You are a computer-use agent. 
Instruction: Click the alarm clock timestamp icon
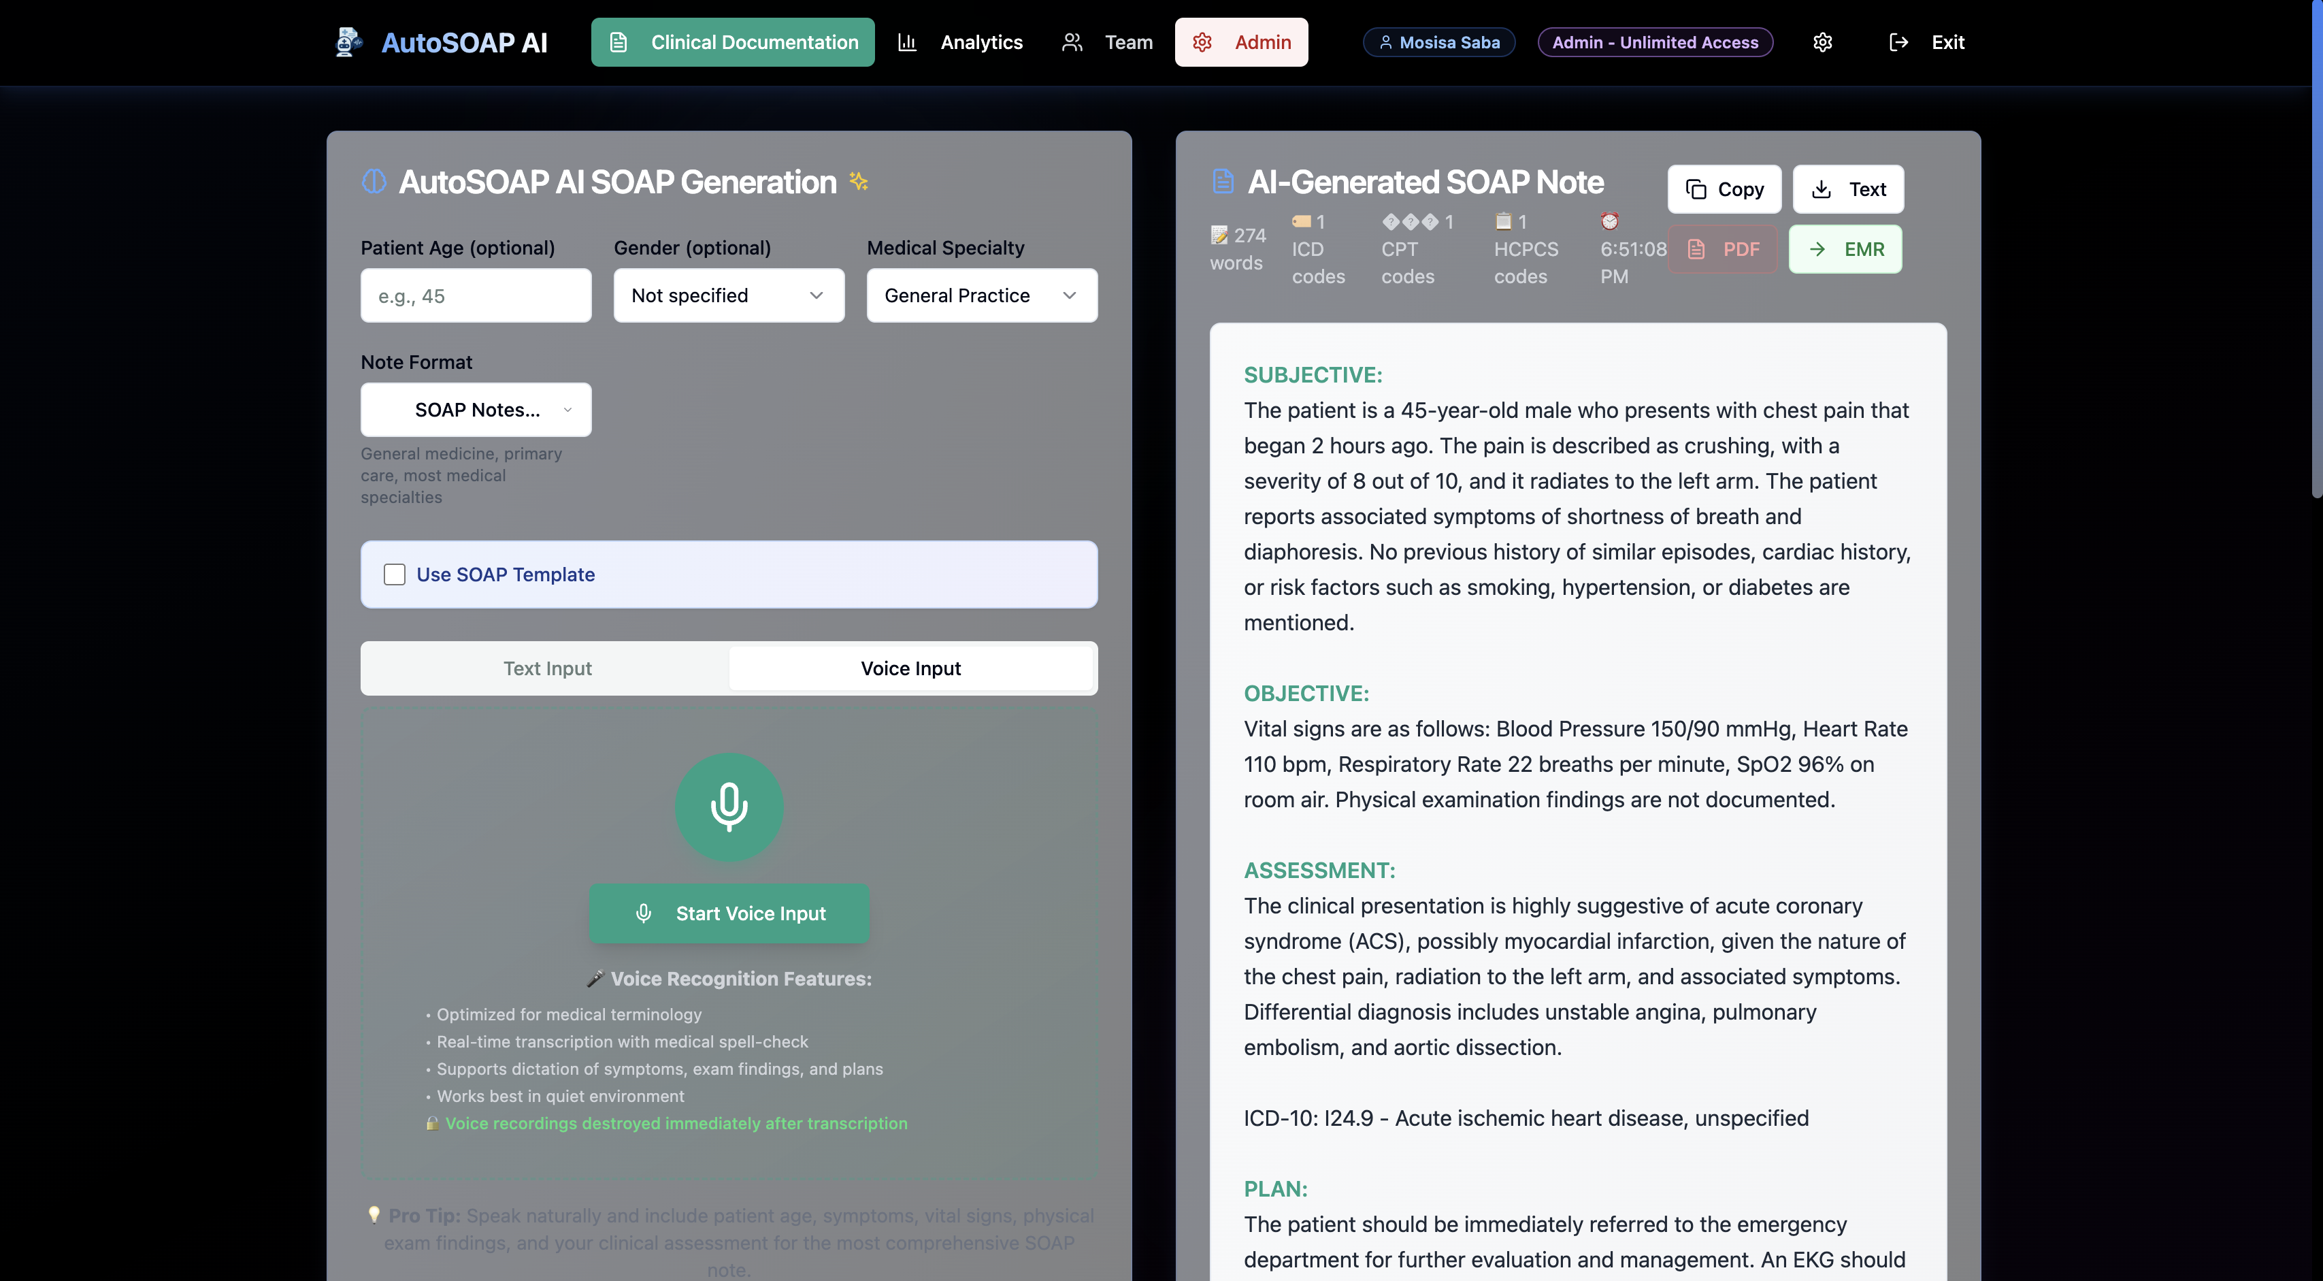coord(1610,221)
